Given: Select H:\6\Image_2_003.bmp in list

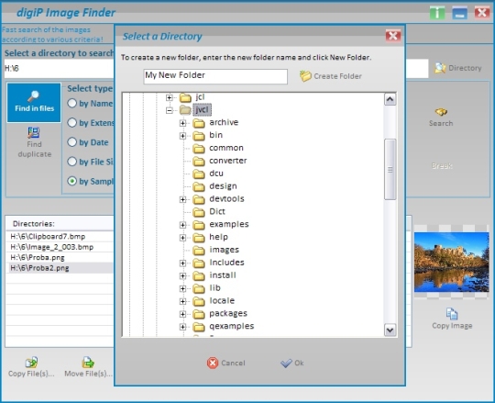Looking at the screenshot, I should click(x=60, y=247).
